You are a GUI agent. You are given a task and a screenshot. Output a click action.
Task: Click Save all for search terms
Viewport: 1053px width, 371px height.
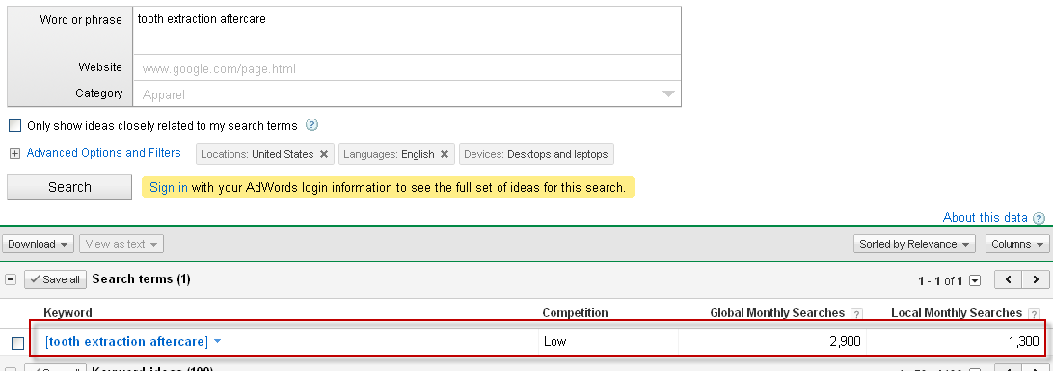pos(56,279)
